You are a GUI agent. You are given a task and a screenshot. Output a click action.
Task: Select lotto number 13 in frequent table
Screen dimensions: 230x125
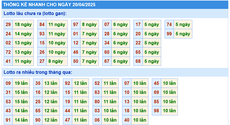coord(127,102)
